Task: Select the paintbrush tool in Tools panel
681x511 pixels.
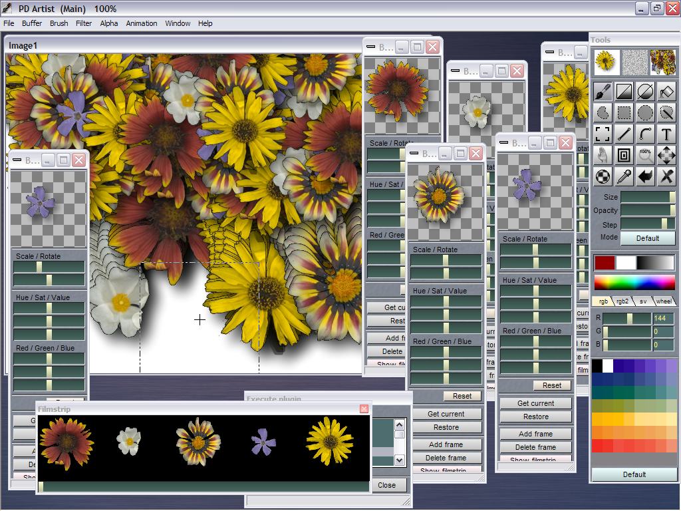Action: click(x=603, y=91)
